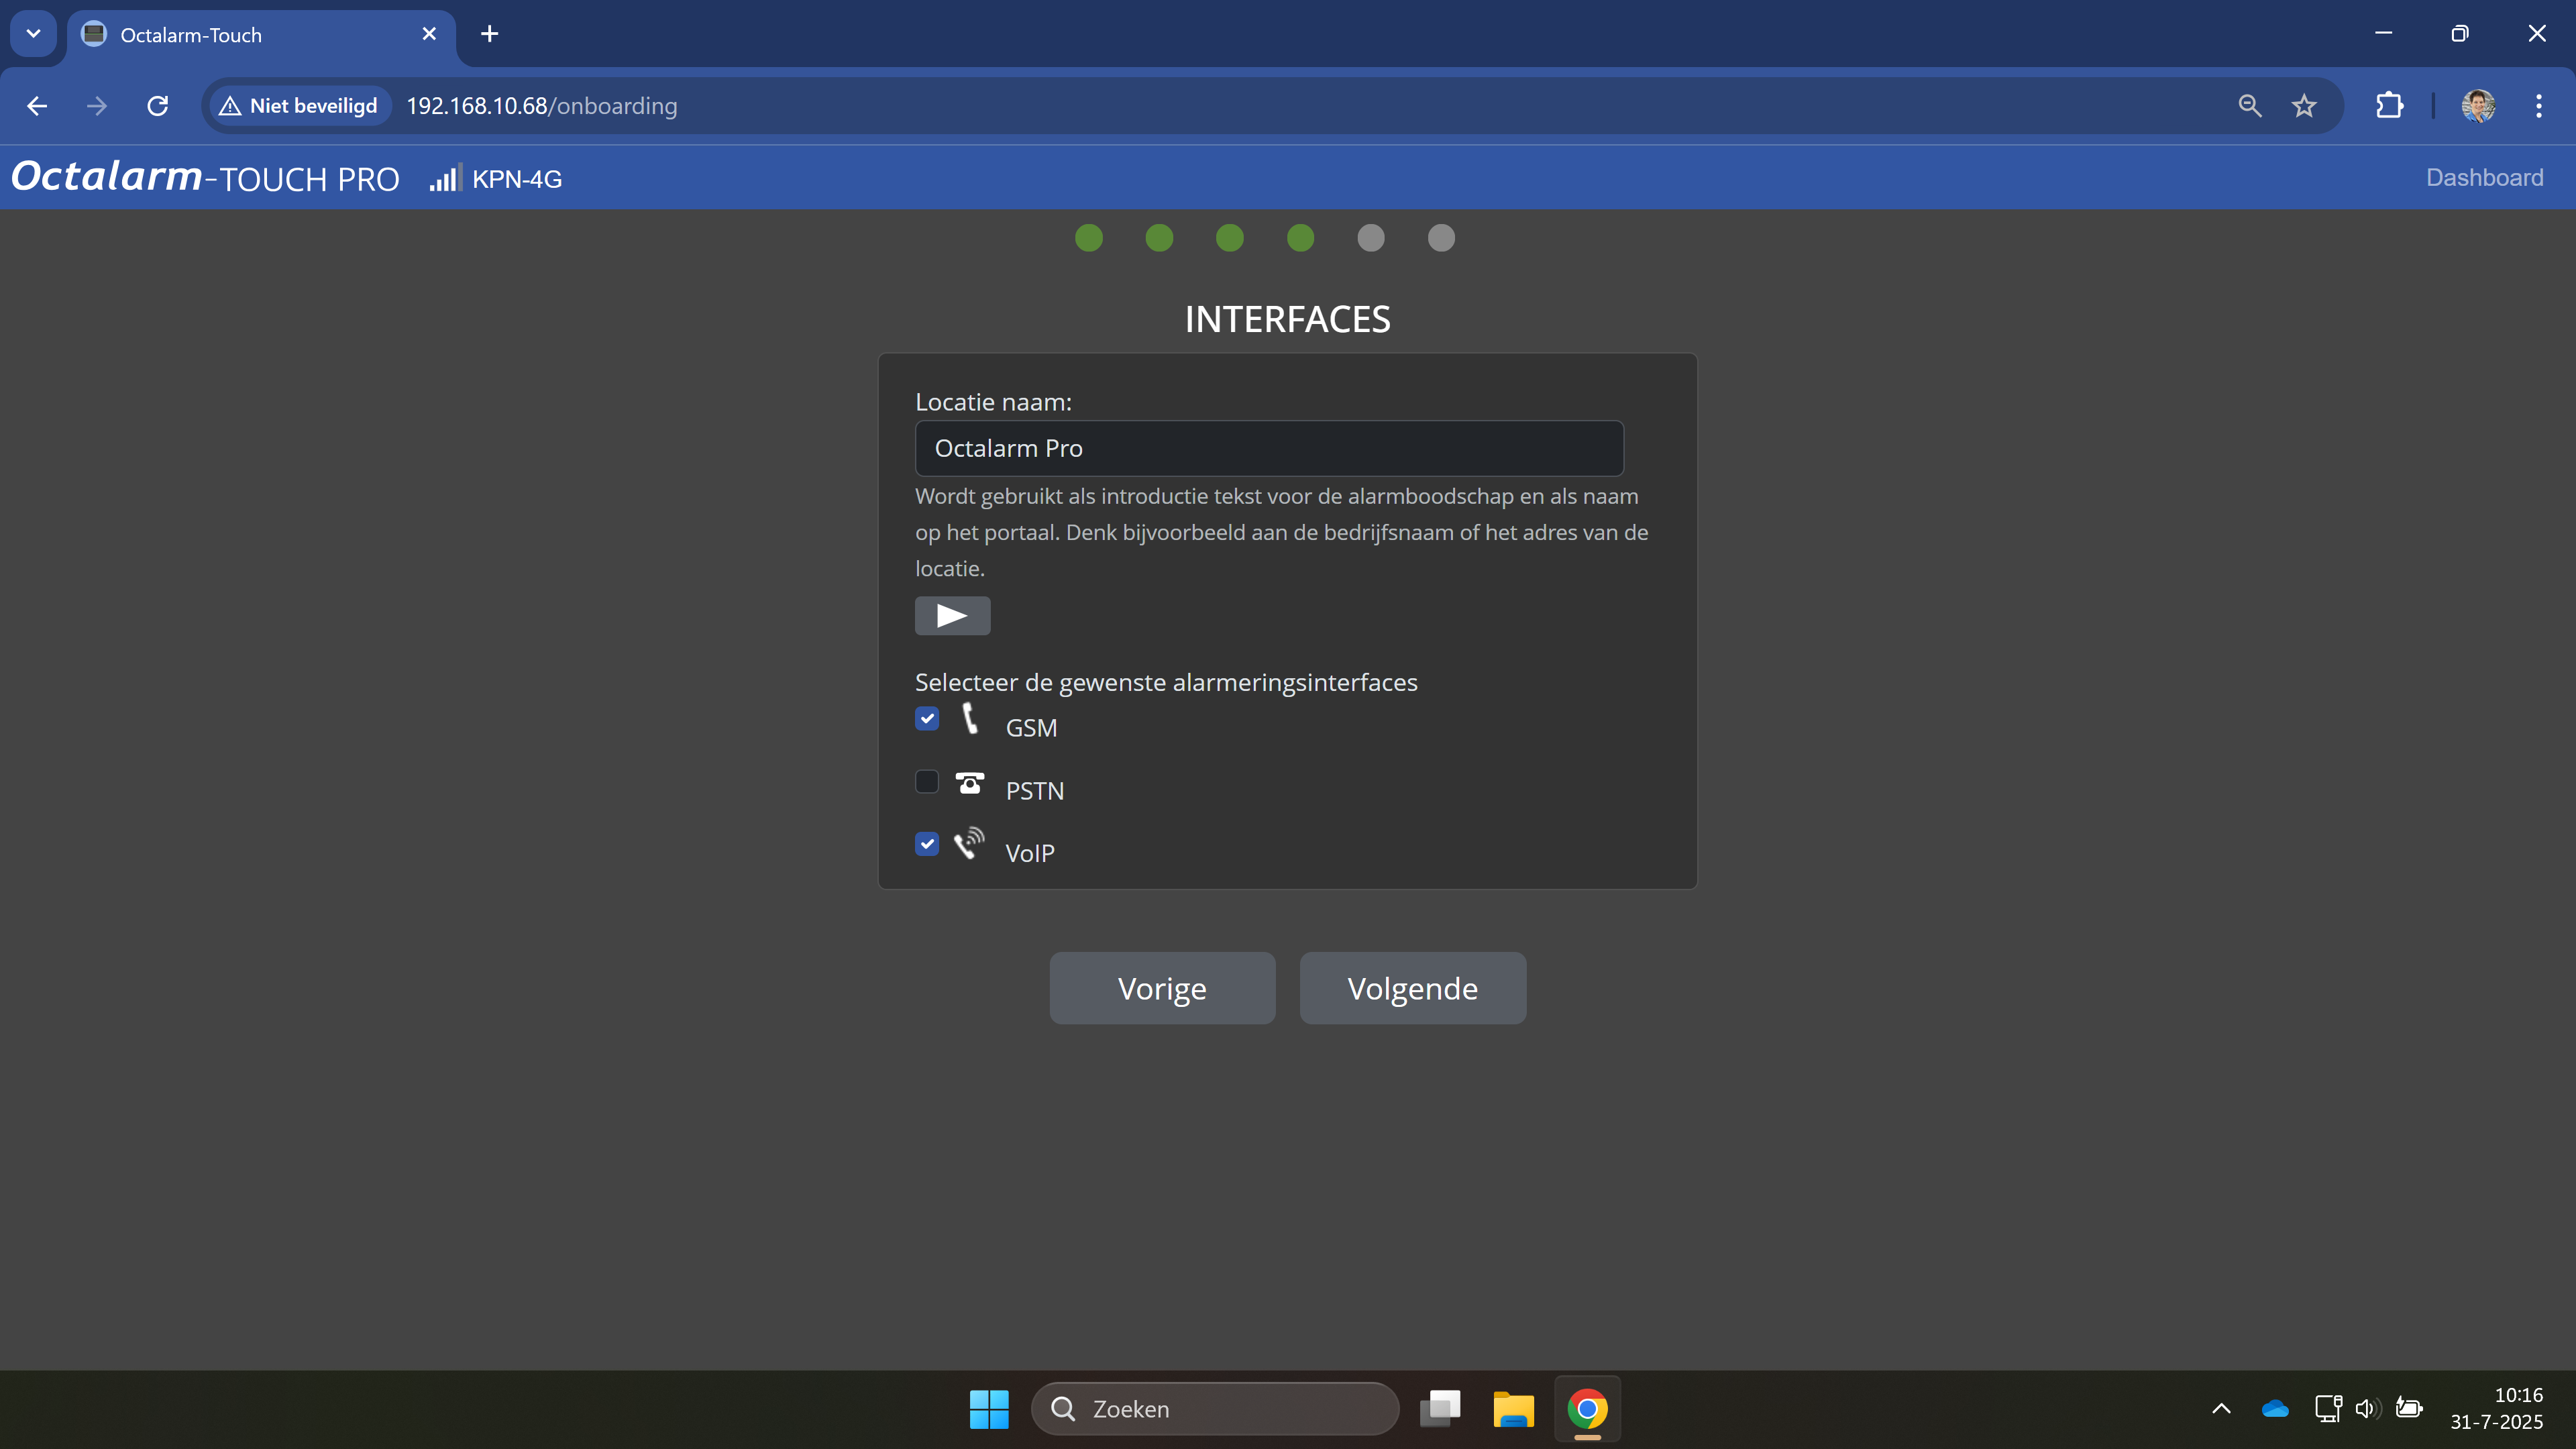Open the Chrome zoom magnifier icon
The image size is (2576, 1449).
point(2249,106)
